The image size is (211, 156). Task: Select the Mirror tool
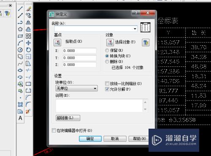(28, 22)
